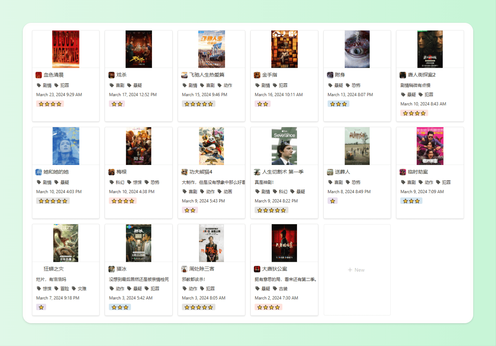The width and height of the screenshot is (496, 346).
Task: Select the 灾难 tag on 狂蟒之灾 card
Action: (x=79, y=289)
